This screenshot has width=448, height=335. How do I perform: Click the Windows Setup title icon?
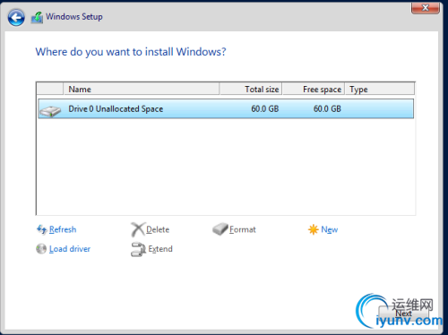click(37, 18)
